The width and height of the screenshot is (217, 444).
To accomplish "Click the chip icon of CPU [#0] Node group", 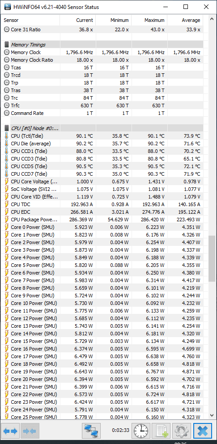I will [7, 128].
